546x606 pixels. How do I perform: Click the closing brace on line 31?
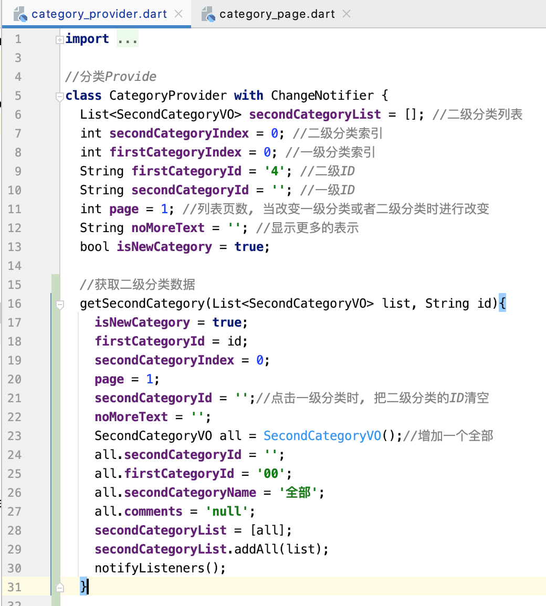coord(84,587)
